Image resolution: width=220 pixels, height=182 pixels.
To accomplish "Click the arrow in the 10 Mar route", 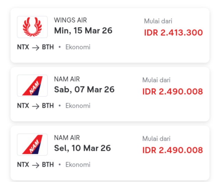I will point(36,165).
